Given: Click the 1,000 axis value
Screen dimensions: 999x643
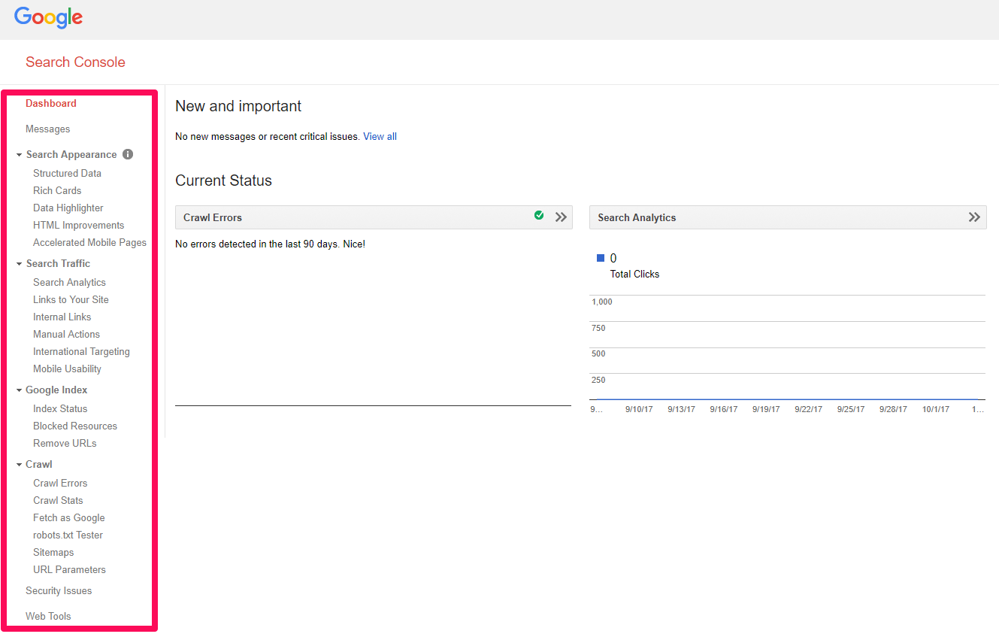Looking at the screenshot, I should coord(602,302).
